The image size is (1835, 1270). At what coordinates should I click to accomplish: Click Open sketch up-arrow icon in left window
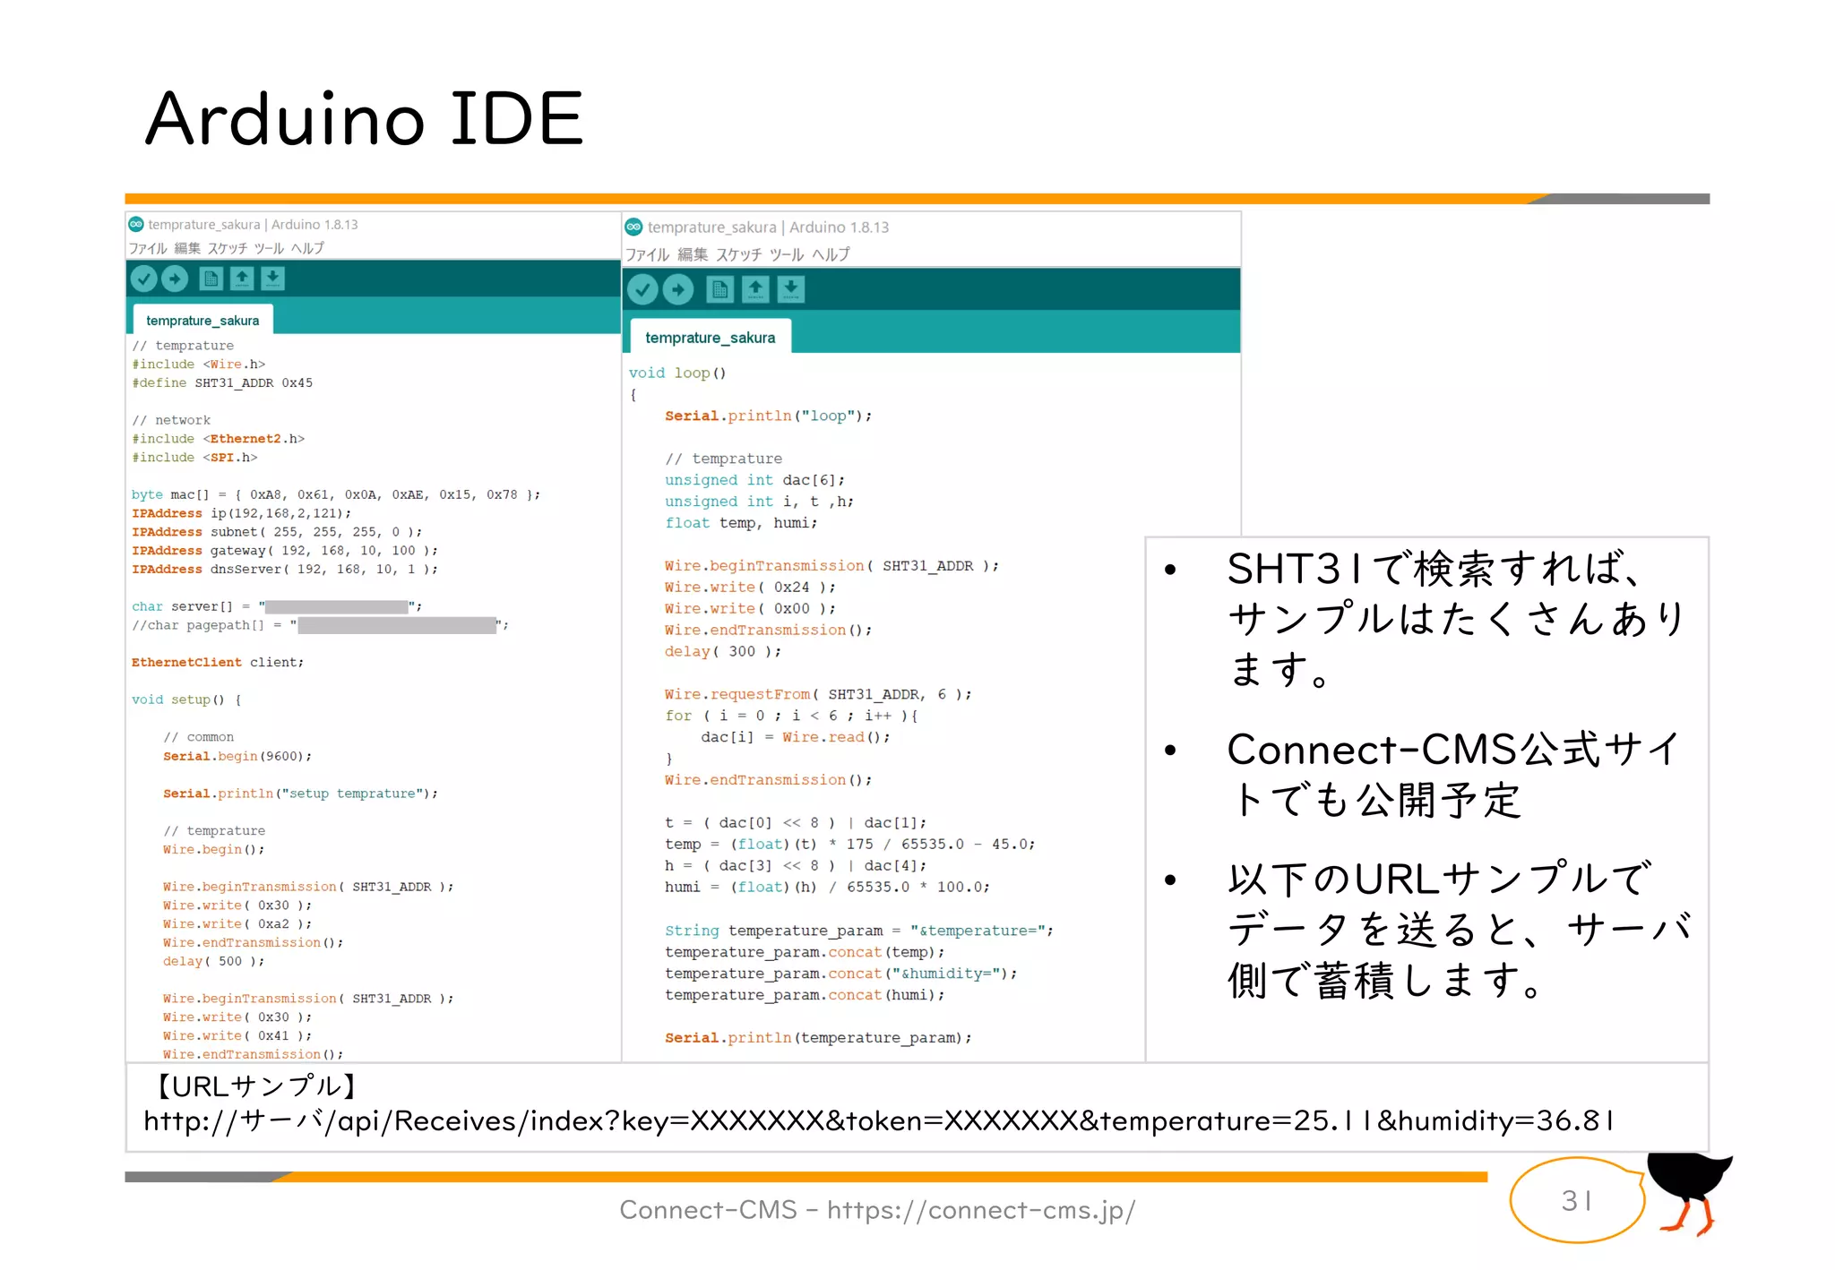[x=242, y=279]
